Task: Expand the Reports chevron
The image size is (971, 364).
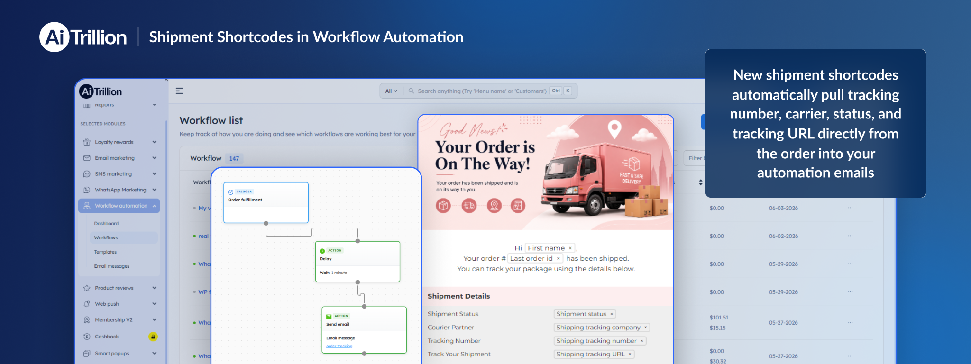Action: pos(154,105)
